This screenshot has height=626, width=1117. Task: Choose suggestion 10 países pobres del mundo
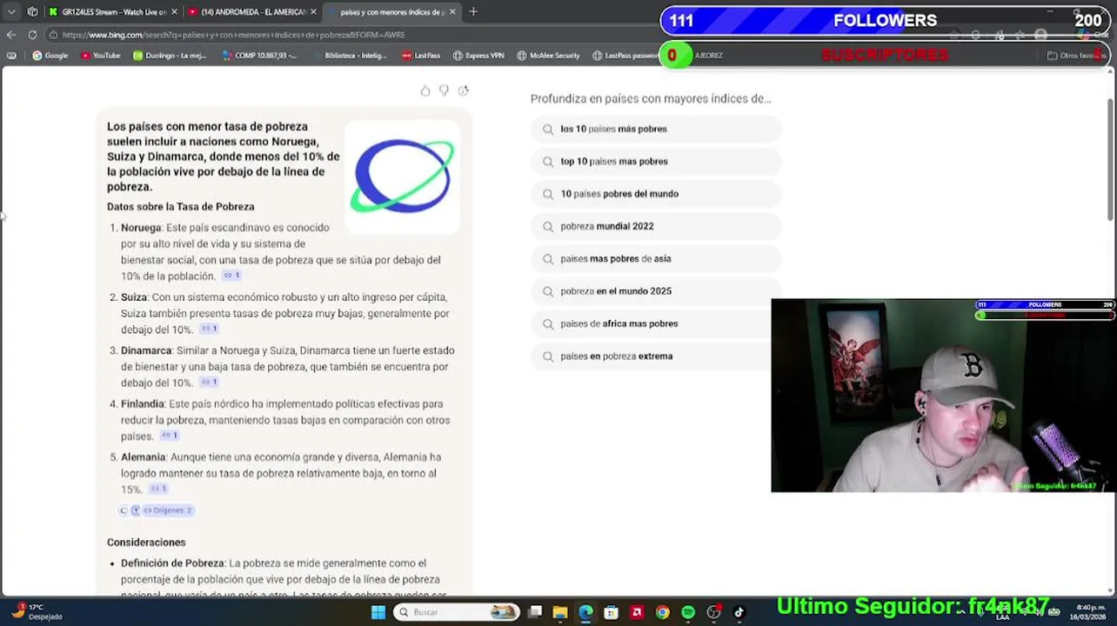tap(656, 194)
